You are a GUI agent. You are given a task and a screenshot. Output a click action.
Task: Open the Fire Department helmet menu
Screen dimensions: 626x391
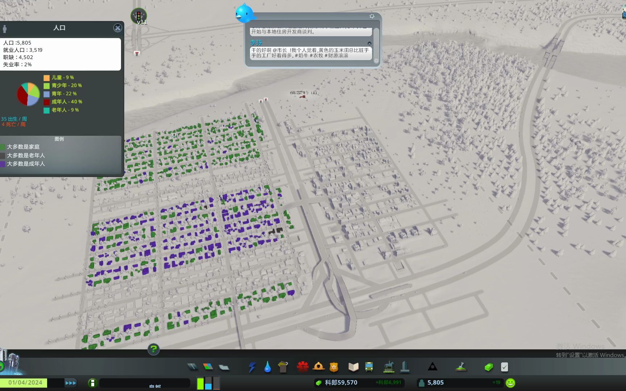318,367
